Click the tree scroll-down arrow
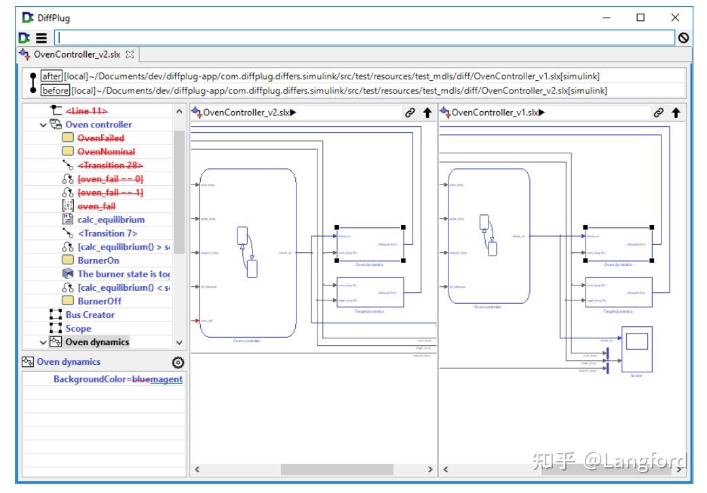 [179, 343]
